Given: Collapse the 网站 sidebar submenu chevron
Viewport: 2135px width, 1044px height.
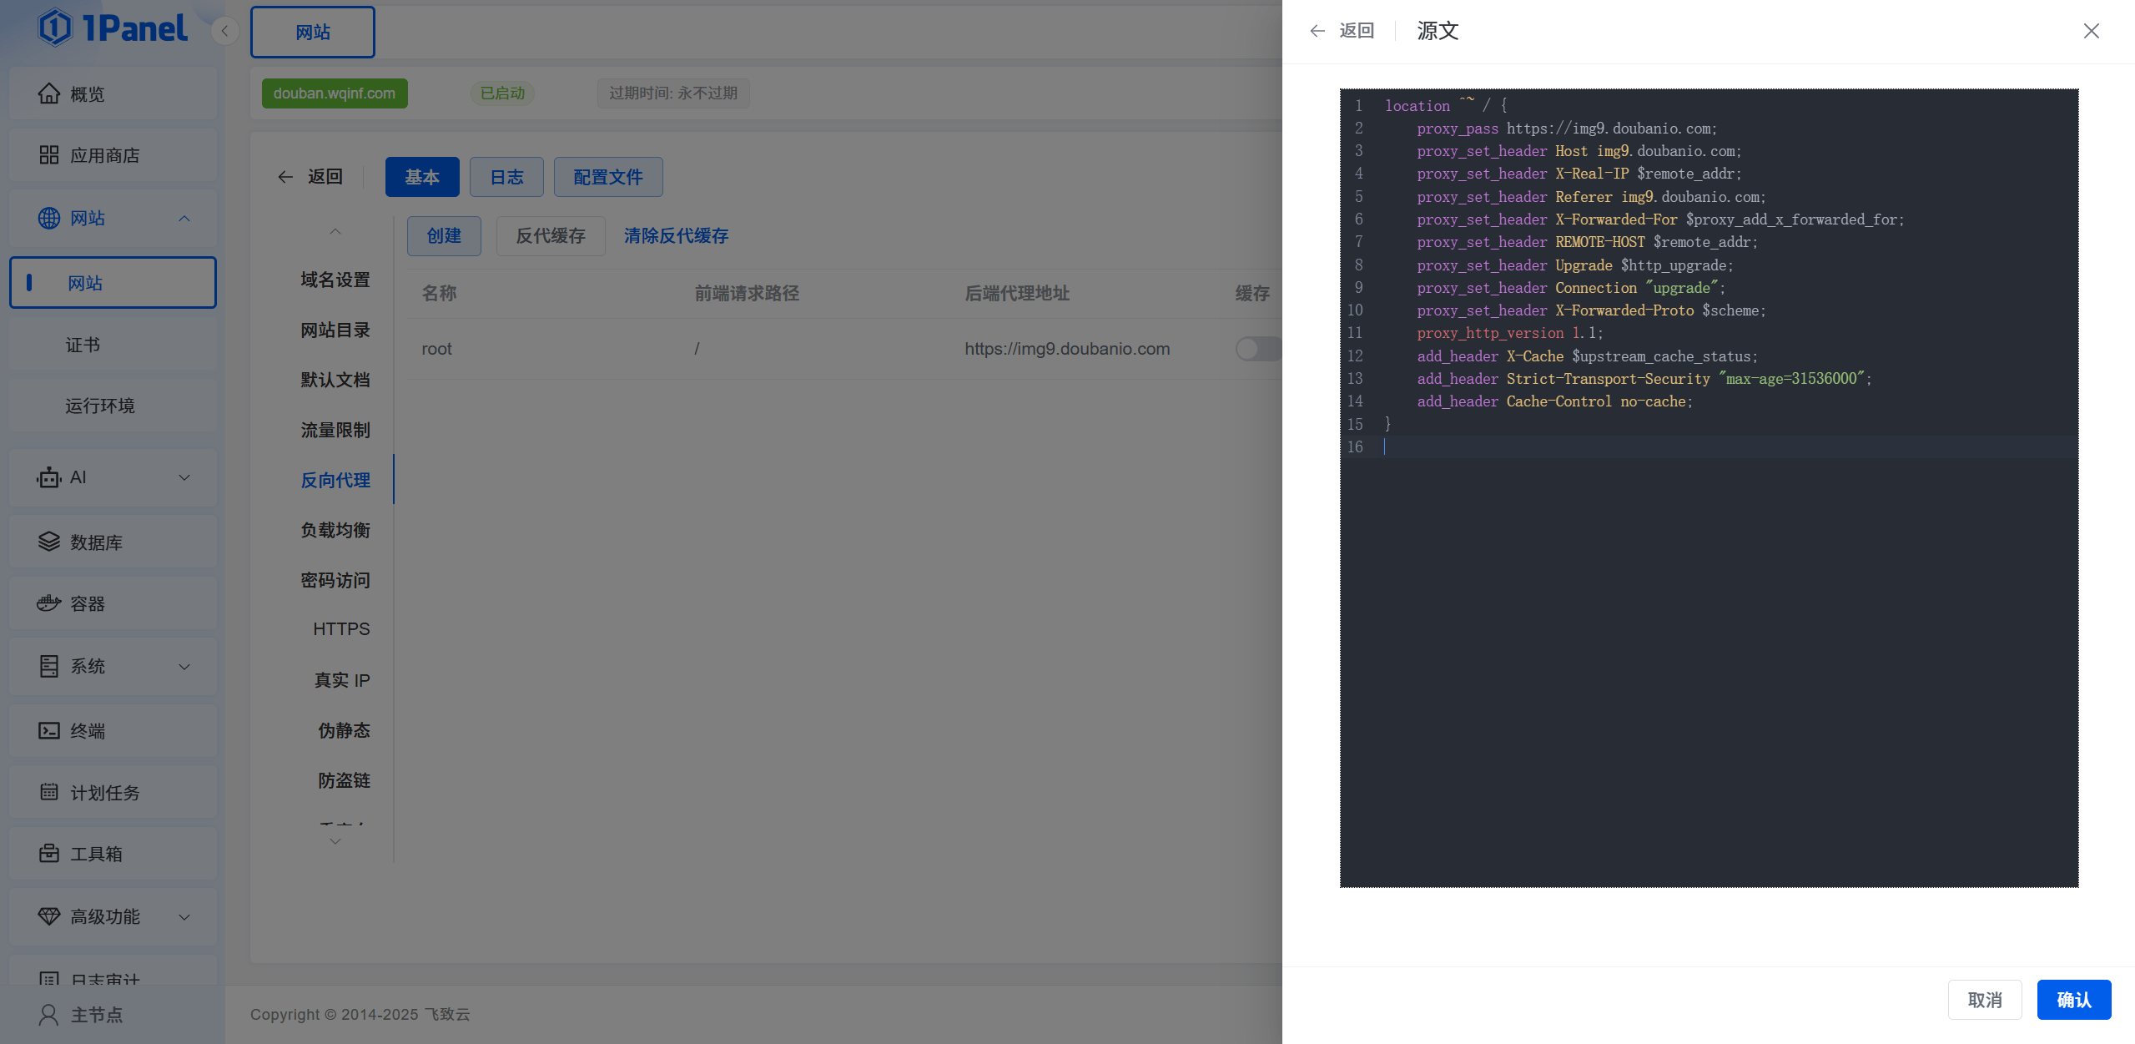Looking at the screenshot, I should 184,219.
